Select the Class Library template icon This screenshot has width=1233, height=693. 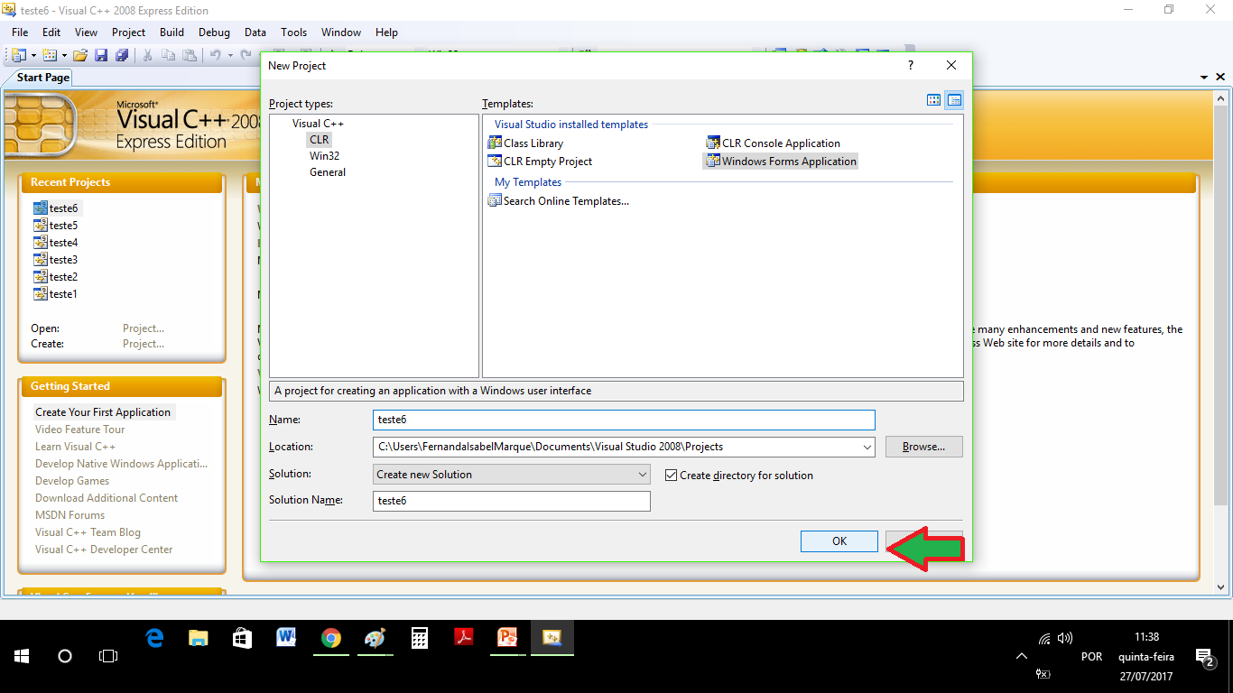click(x=495, y=143)
